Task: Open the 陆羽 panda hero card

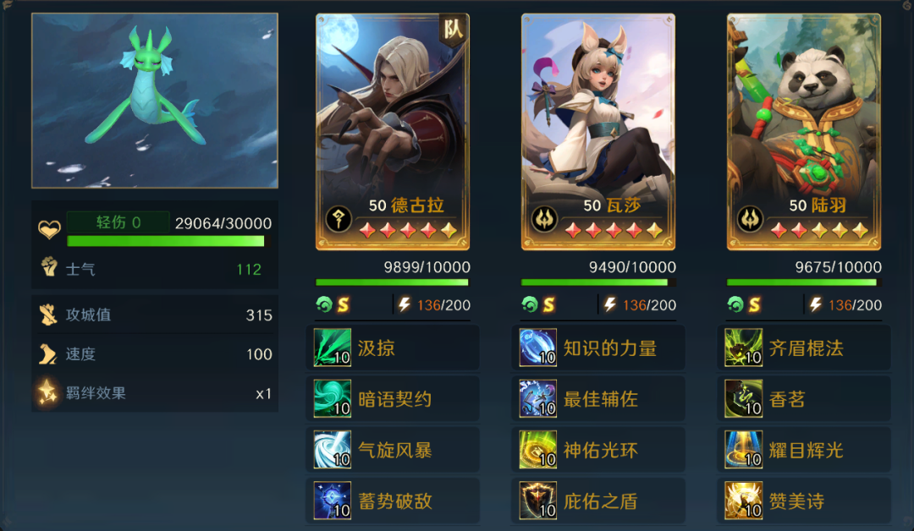Action: 804,132
